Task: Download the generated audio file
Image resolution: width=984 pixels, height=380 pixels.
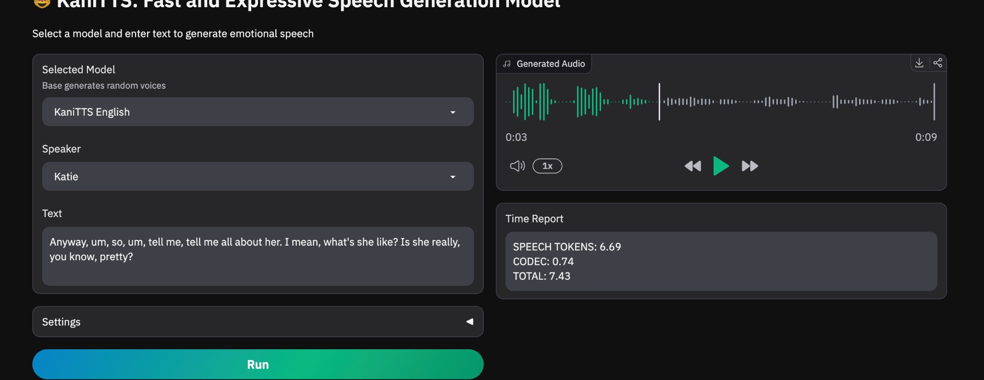Action: pos(919,63)
